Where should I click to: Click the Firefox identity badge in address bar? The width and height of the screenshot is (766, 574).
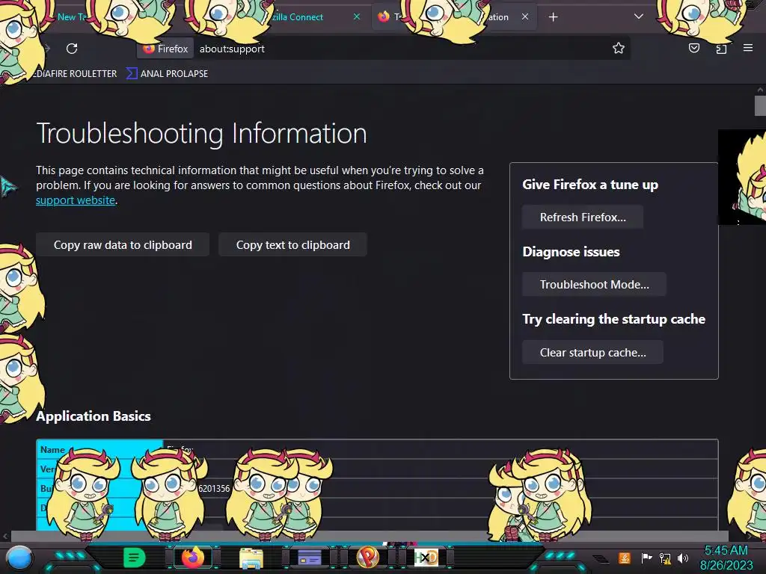(166, 49)
